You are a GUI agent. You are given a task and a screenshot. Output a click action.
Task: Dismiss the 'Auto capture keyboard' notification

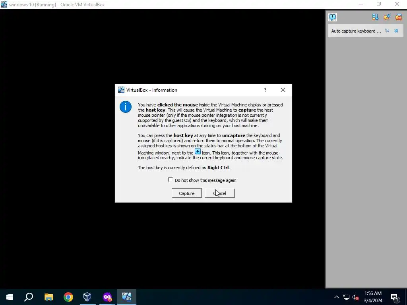coord(396,31)
